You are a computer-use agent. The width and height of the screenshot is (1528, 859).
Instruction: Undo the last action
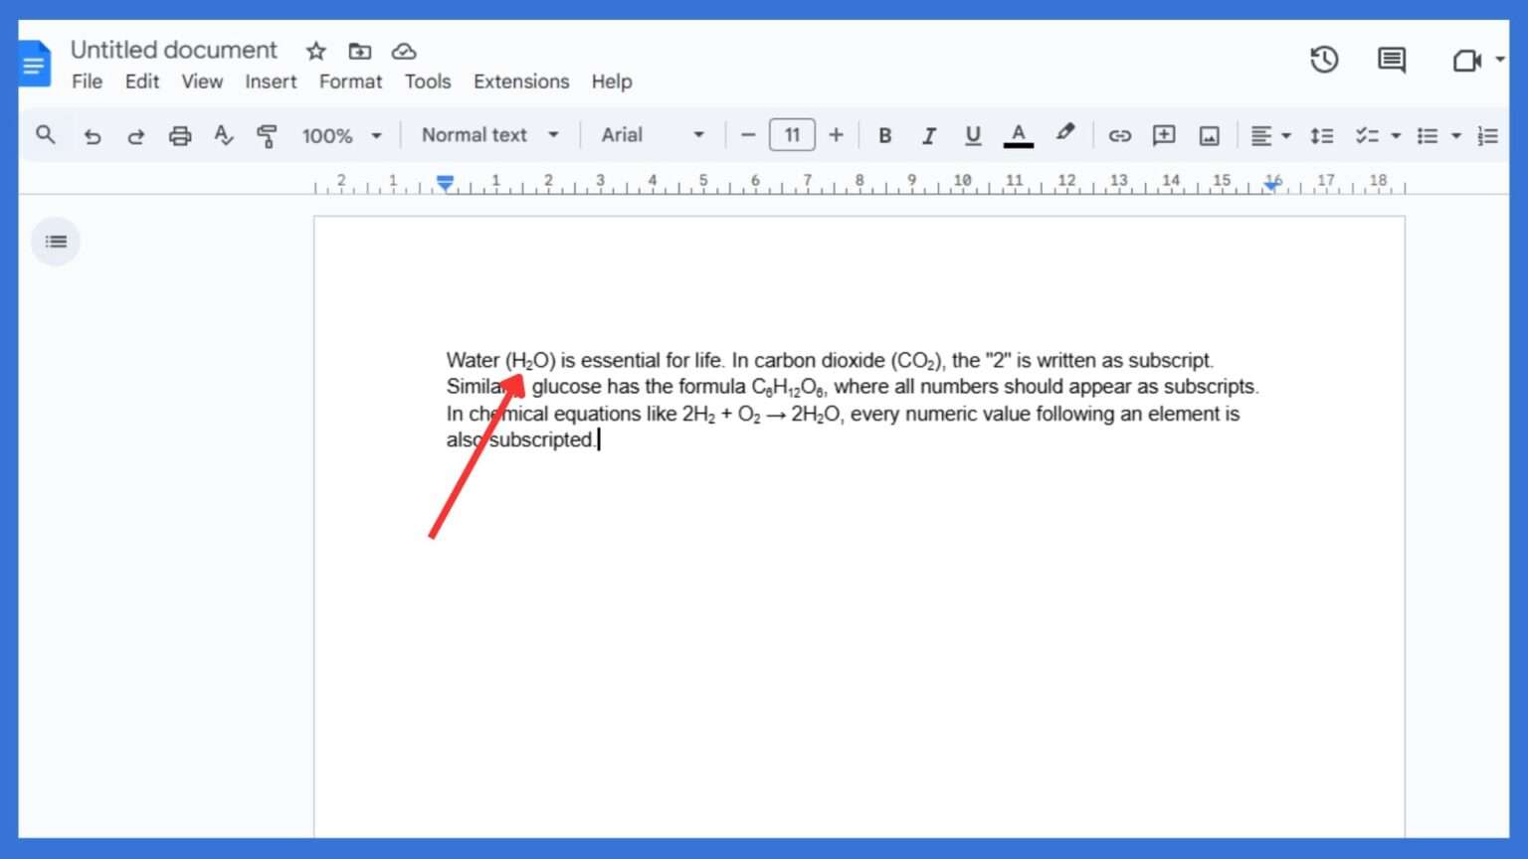click(93, 135)
